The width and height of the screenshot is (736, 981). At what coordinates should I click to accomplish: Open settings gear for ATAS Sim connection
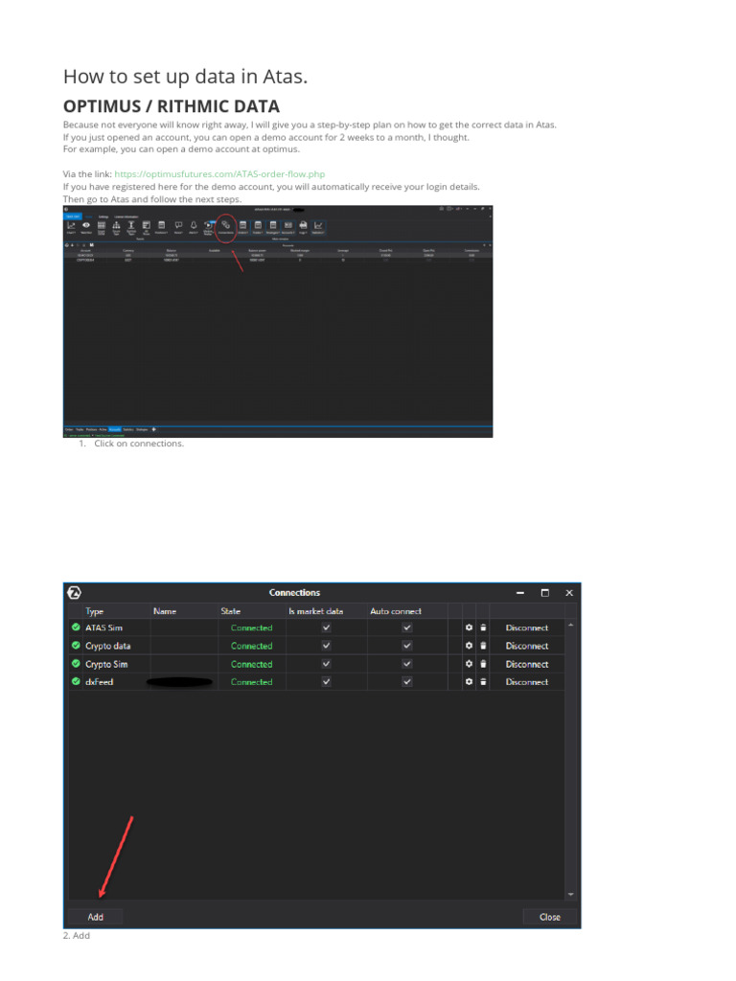coord(469,627)
